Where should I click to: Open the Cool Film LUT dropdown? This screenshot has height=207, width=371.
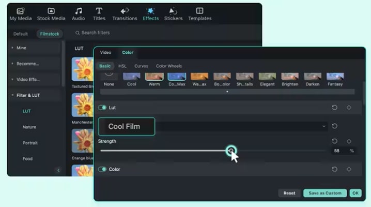pos(213,126)
